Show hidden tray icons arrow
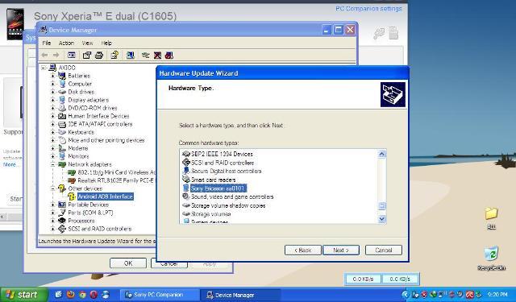This screenshot has height=302, width=516. [x=406, y=295]
